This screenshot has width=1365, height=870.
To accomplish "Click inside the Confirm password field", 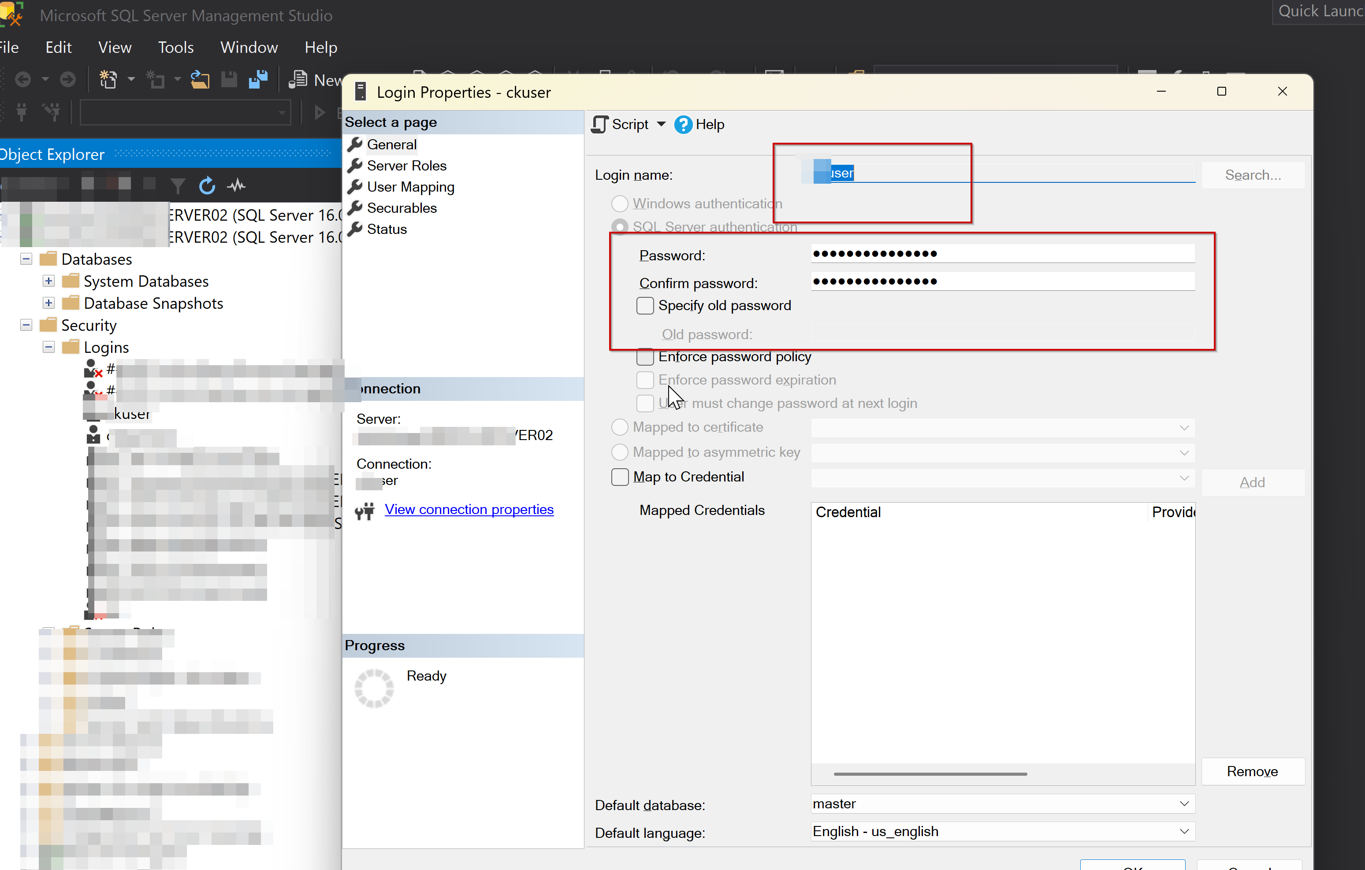I will point(1003,281).
